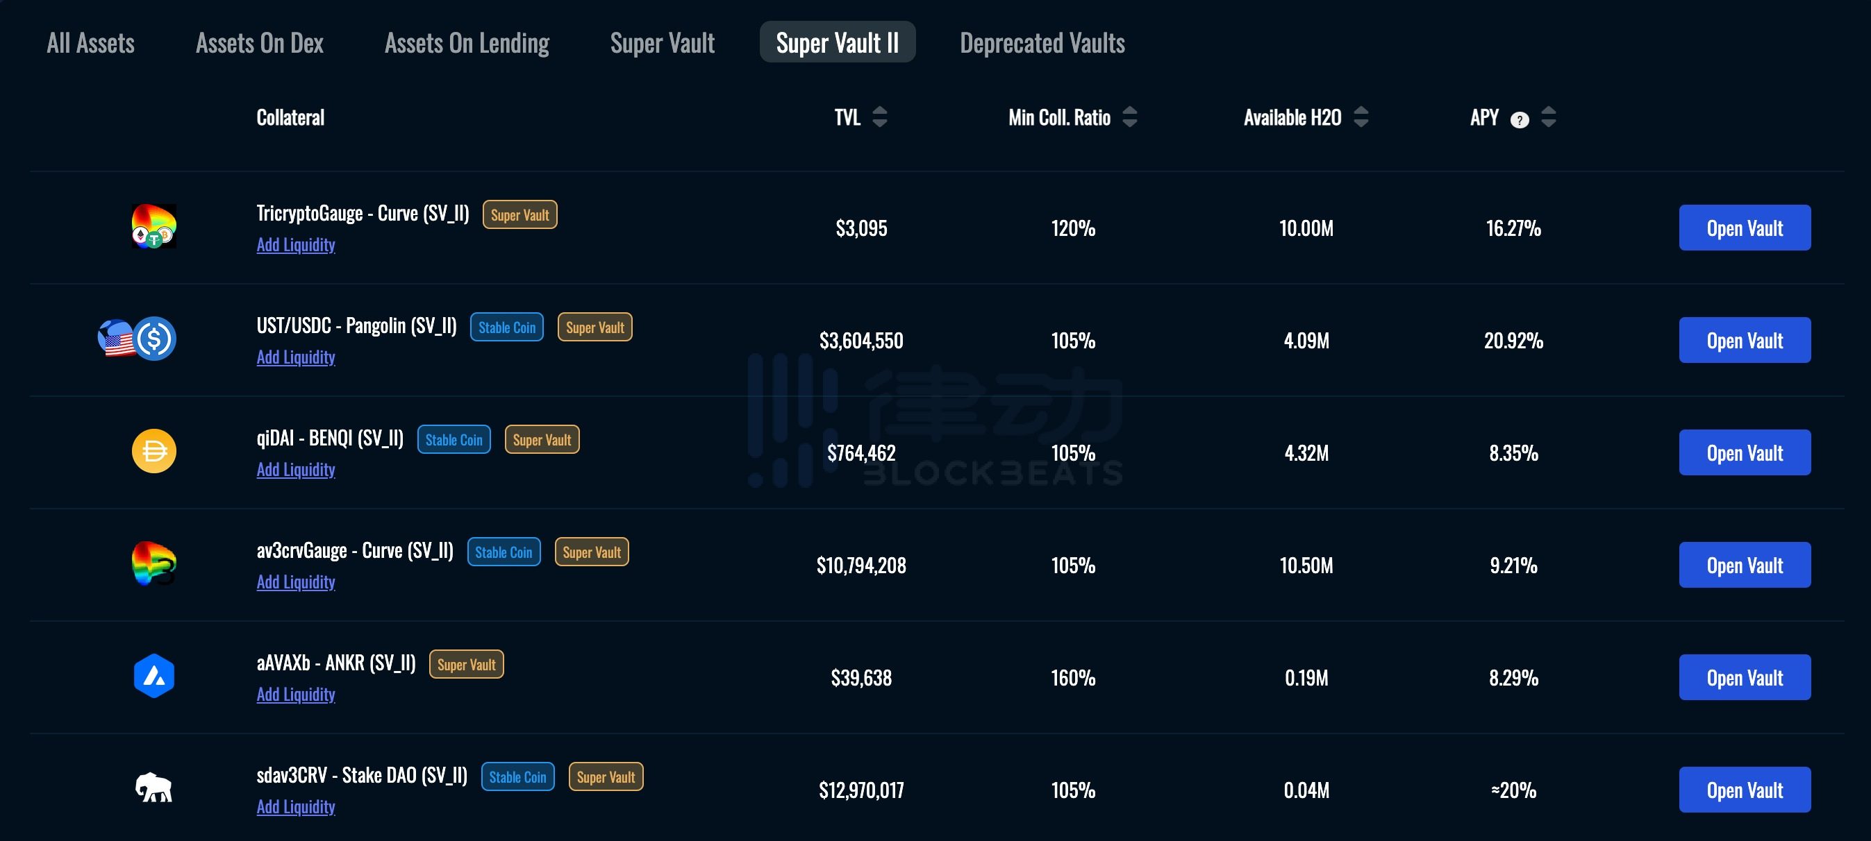Click Stable Coin tag on av3crvGauge row

(504, 552)
